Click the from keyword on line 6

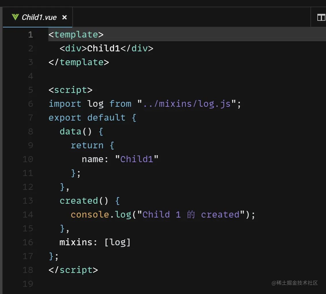(120, 104)
